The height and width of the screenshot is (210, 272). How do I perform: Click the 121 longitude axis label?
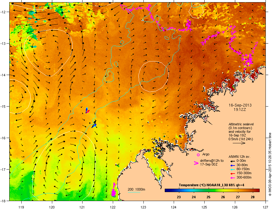[x=82, y=207]
